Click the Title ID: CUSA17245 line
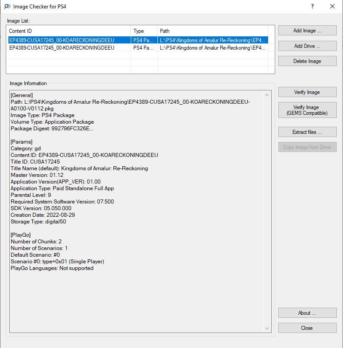The width and height of the screenshot is (343, 348). pos(35,161)
